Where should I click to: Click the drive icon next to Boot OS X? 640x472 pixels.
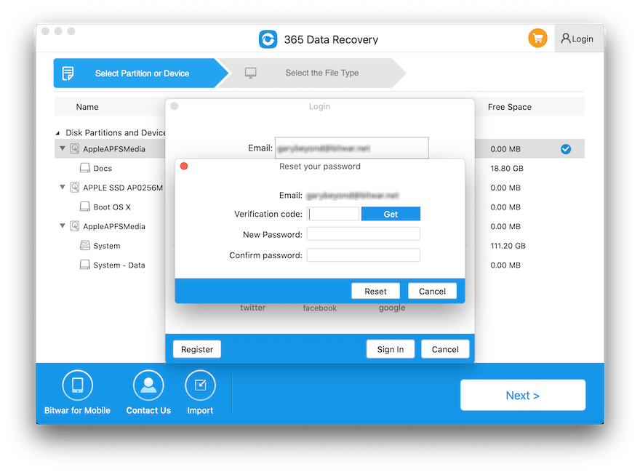pyautogui.click(x=84, y=207)
